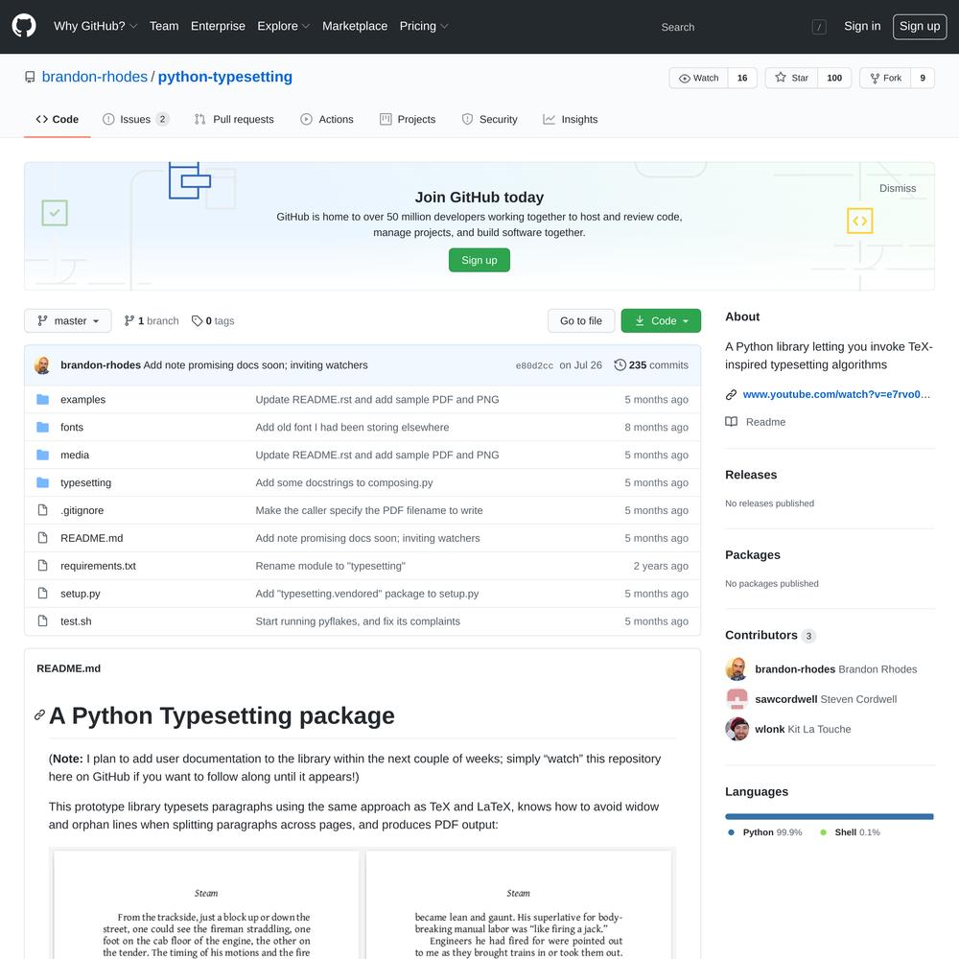Open the master branch selector
Viewport: 959px width, 959px height.
[68, 321]
